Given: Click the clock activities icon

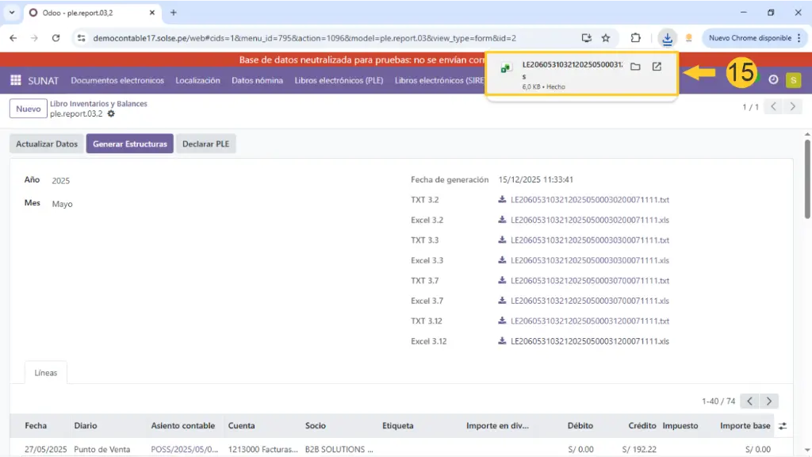Looking at the screenshot, I should (x=773, y=80).
